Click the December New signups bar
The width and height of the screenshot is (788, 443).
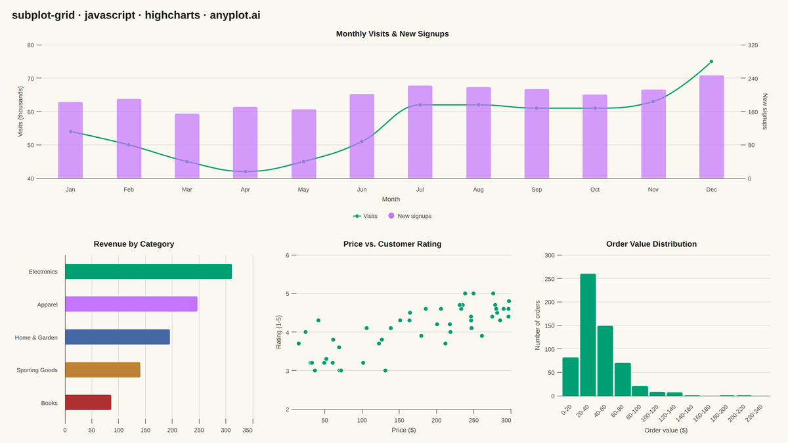(x=711, y=127)
